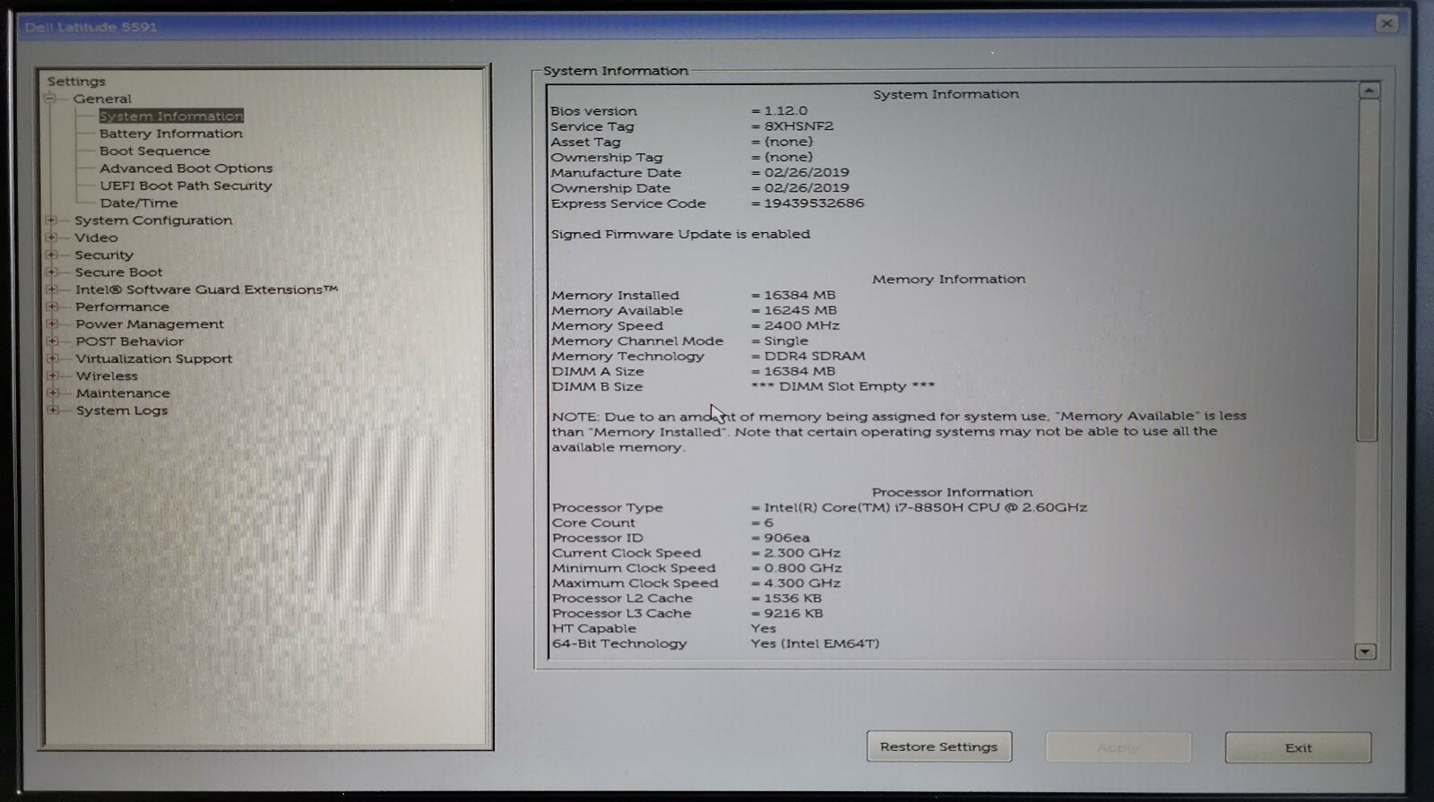The image size is (1434, 802).
Task: Select the Virtualization Support label
Action: 154,358
